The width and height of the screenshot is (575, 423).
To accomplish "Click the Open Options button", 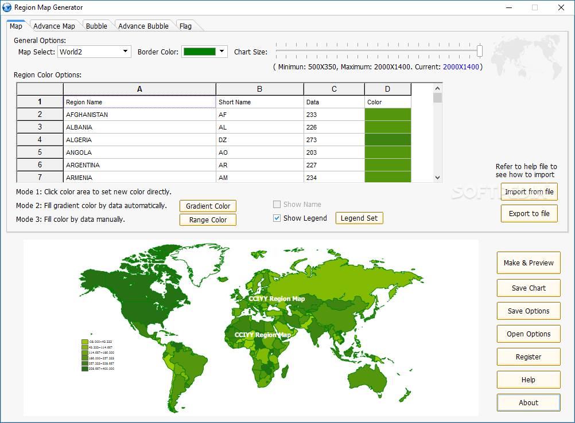I will [529, 334].
